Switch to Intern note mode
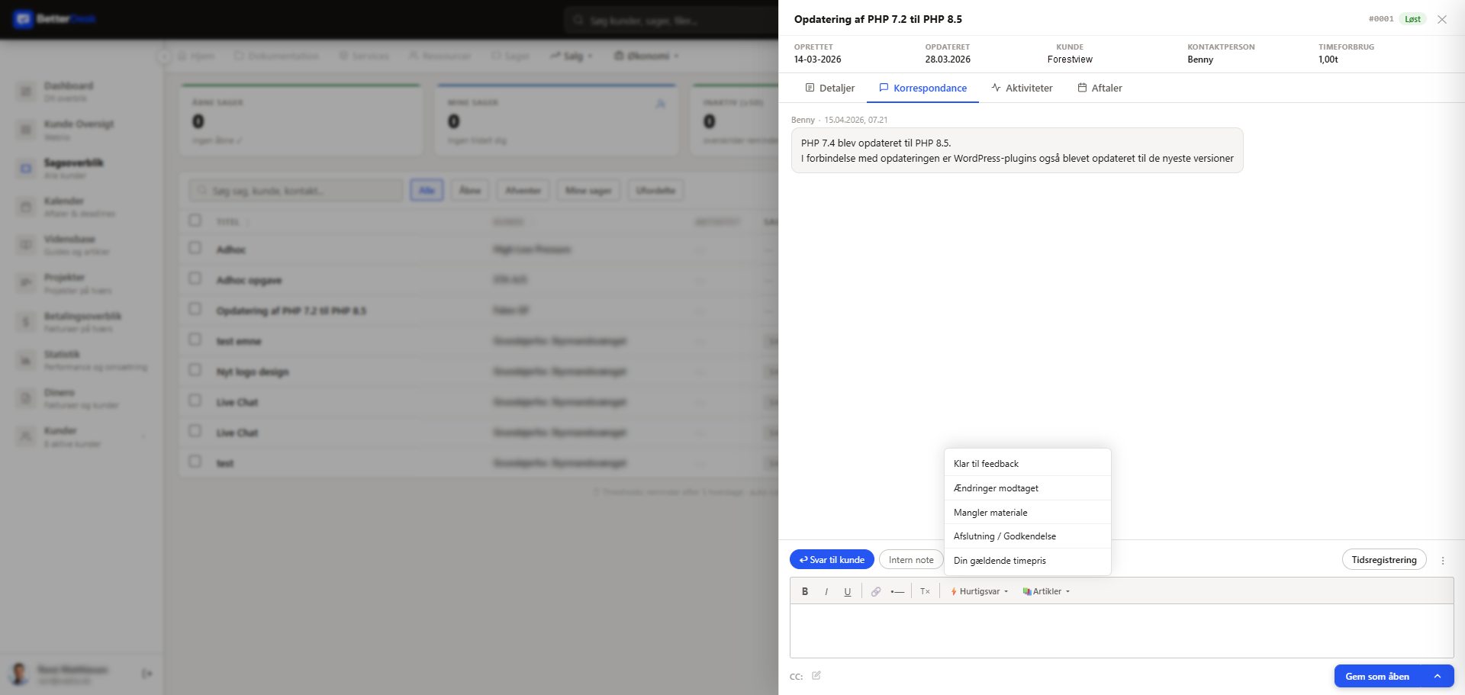 911,559
